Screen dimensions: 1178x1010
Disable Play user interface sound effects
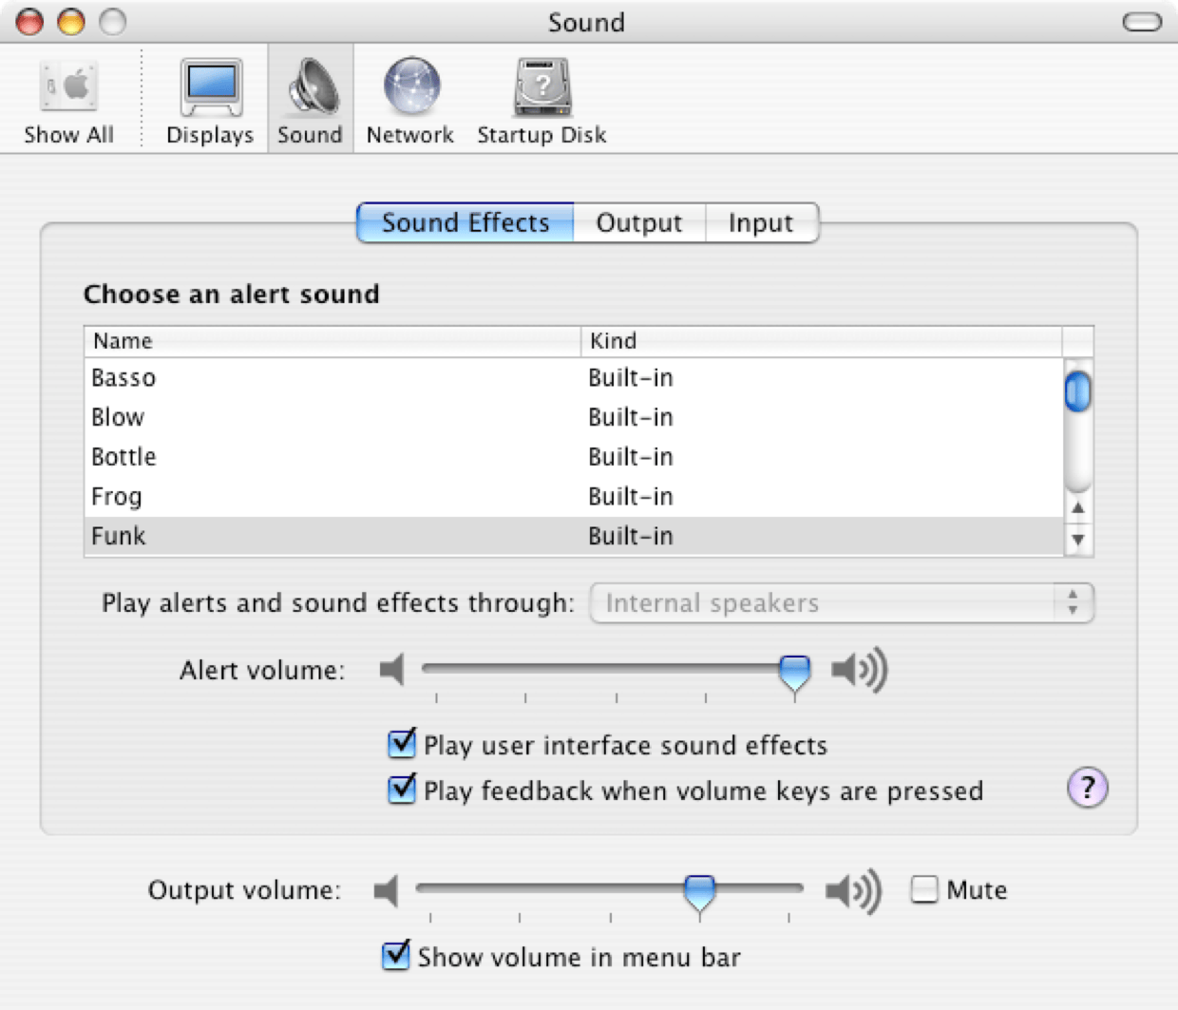pos(402,743)
